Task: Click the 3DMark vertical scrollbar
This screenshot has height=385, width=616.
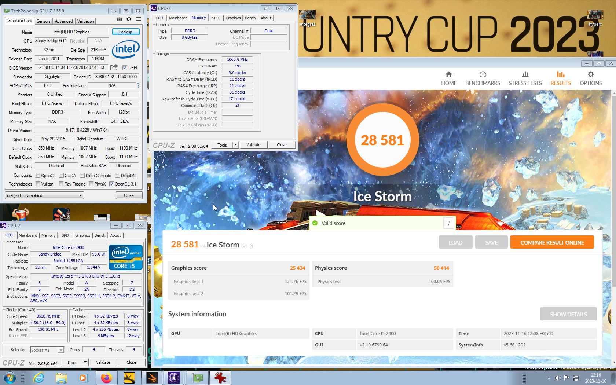Action: coord(613,227)
